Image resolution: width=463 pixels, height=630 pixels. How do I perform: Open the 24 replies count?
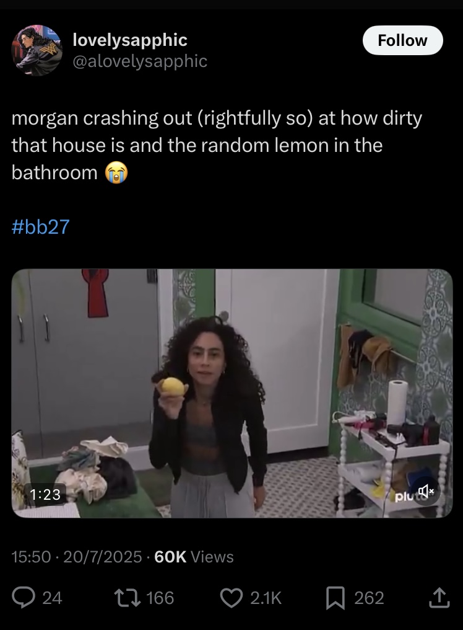click(52, 598)
